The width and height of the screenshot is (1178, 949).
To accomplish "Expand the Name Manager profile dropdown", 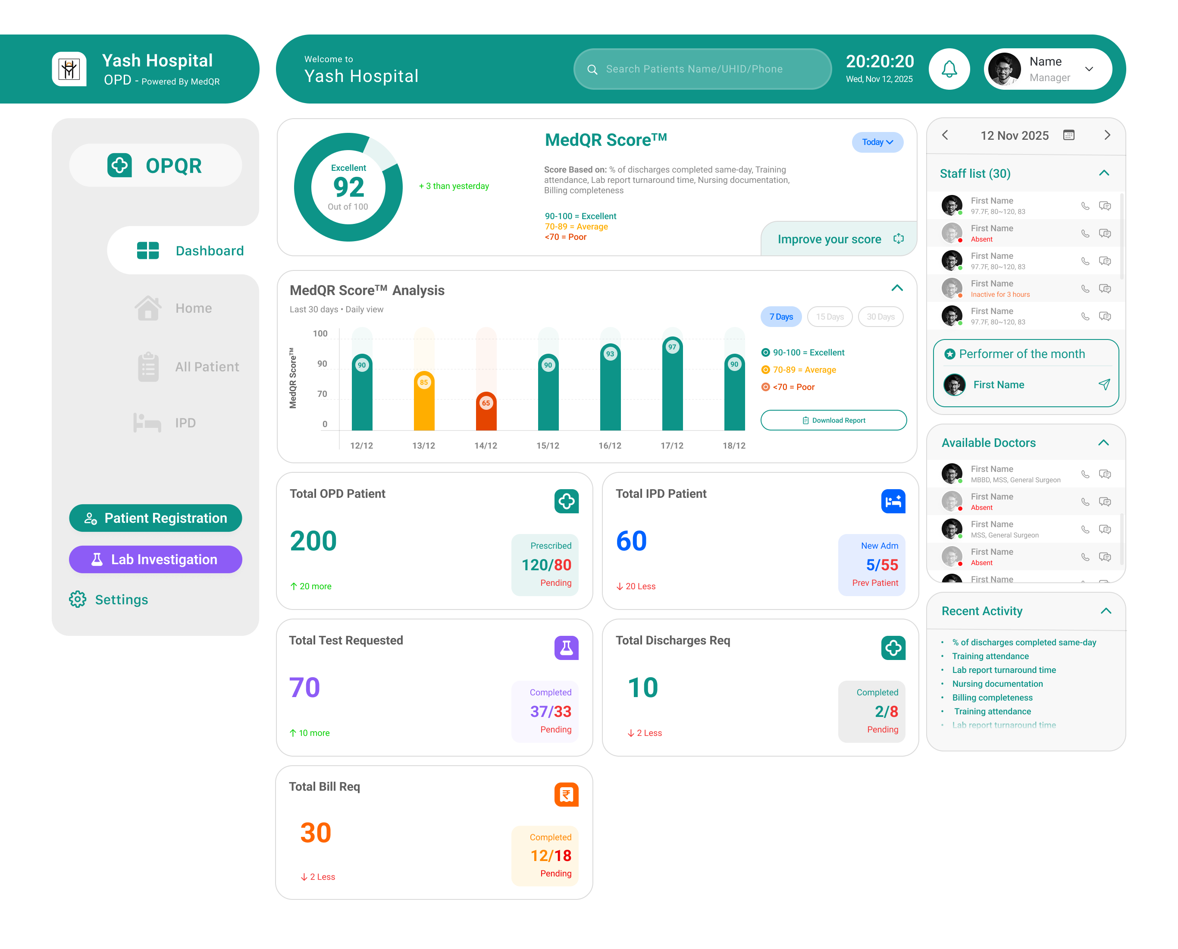I will [x=1088, y=69].
